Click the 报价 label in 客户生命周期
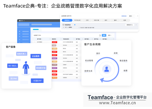152x109 pixels. click(98, 53)
